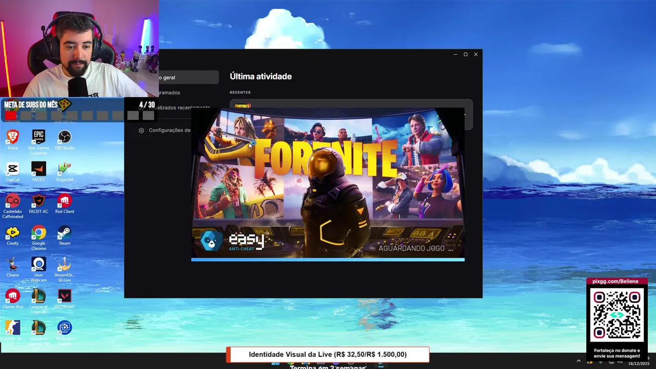Launch Epic Games Launcher desktop shortcut
The width and height of the screenshot is (656, 369).
point(38,142)
